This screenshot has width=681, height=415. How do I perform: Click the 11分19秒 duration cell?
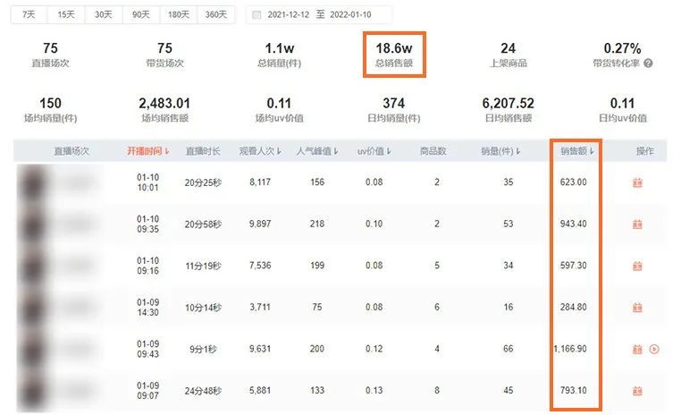pyautogui.click(x=203, y=266)
